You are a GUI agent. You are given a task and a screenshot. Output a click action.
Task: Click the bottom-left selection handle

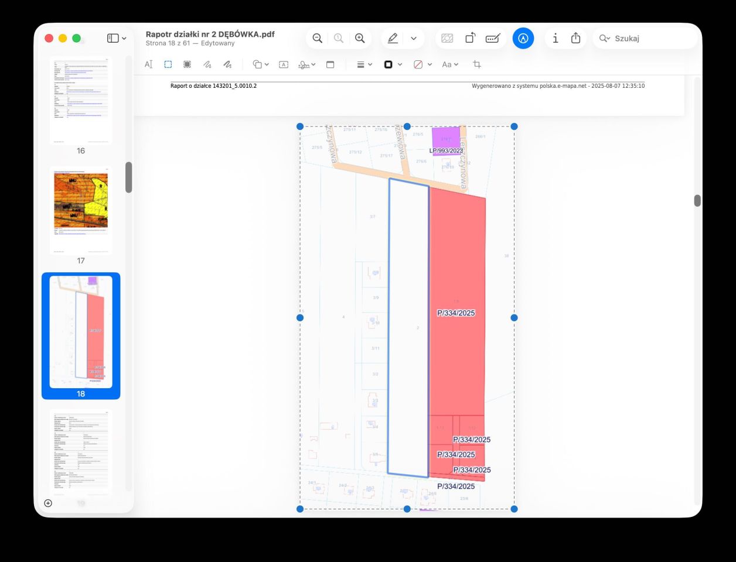[300, 509]
